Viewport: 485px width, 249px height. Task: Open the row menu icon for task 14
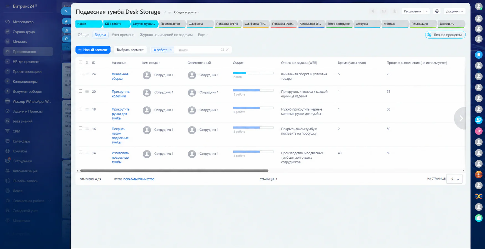tap(87, 153)
